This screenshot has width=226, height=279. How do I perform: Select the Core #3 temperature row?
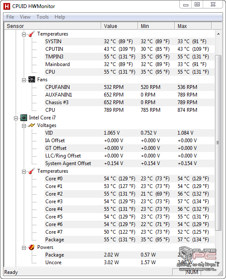pyautogui.click(x=129, y=202)
